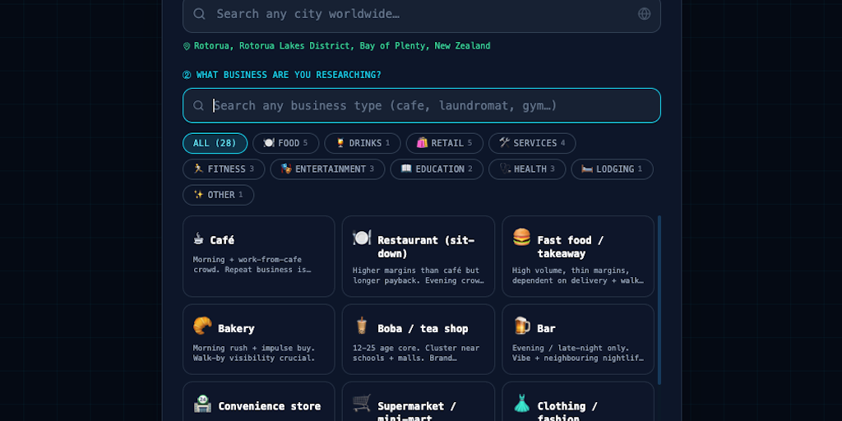Click 'Morning + work-from-cafe crowd' description
842x421 pixels.
pos(252,265)
